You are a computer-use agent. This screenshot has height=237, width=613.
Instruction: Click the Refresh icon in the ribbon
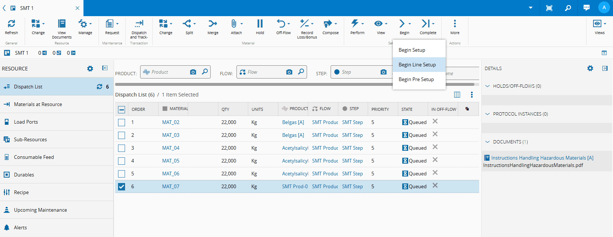click(11, 24)
